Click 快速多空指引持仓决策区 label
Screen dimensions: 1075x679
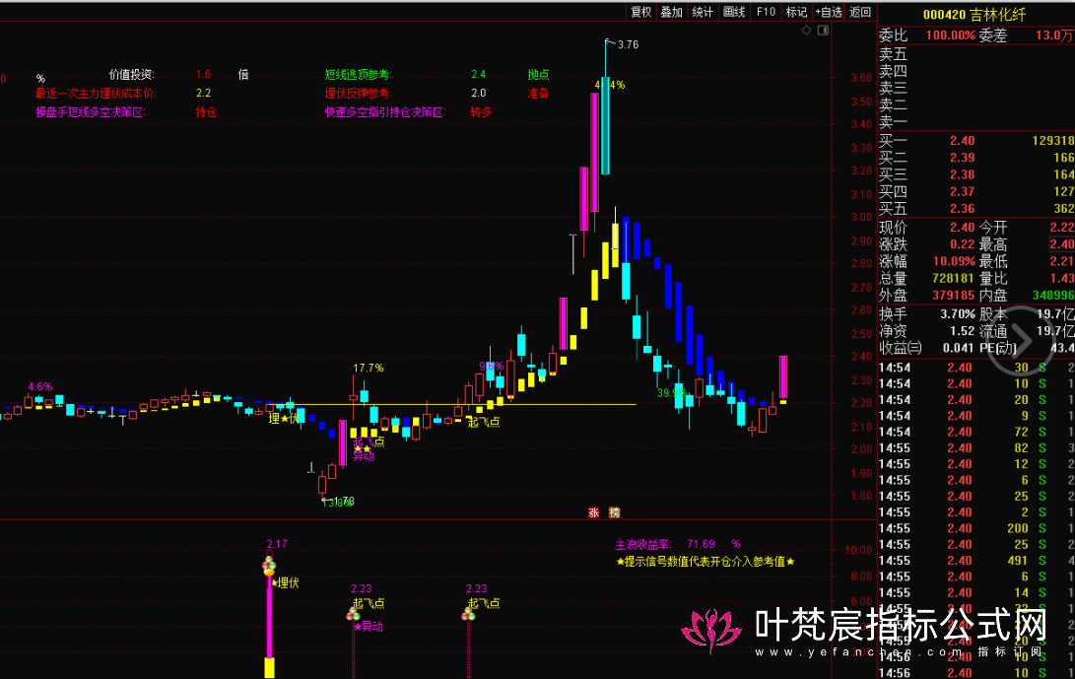(385, 111)
